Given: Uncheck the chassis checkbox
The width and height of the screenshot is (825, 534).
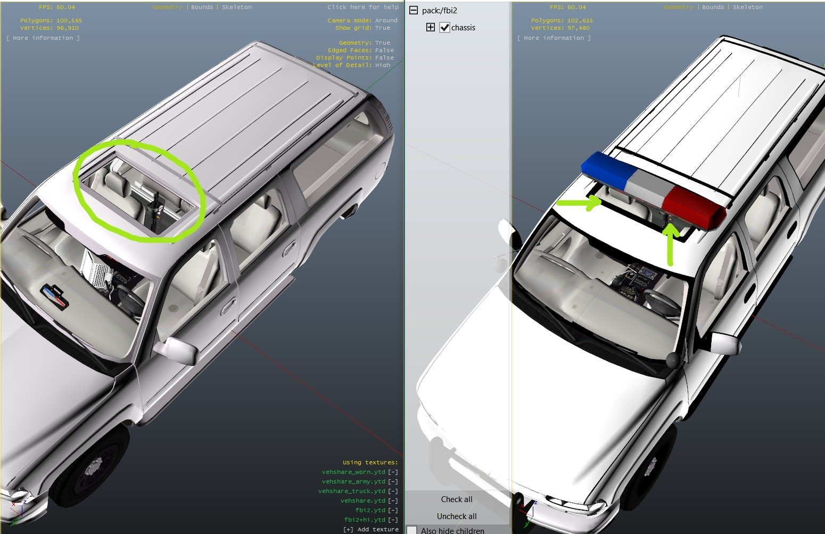Looking at the screenshot, I should (444, 28).
